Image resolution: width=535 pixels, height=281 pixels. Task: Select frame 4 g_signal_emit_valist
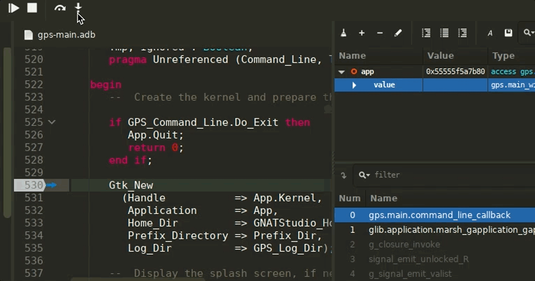click(x=434, y=274)
